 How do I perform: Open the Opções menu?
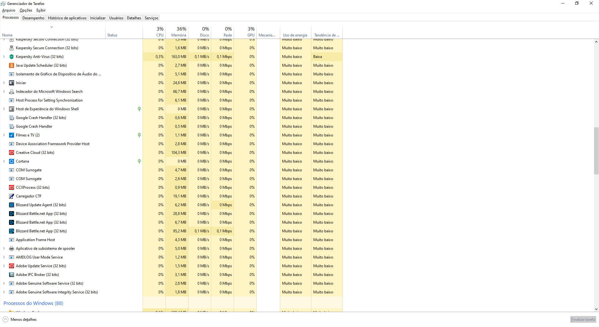point(26,10)
